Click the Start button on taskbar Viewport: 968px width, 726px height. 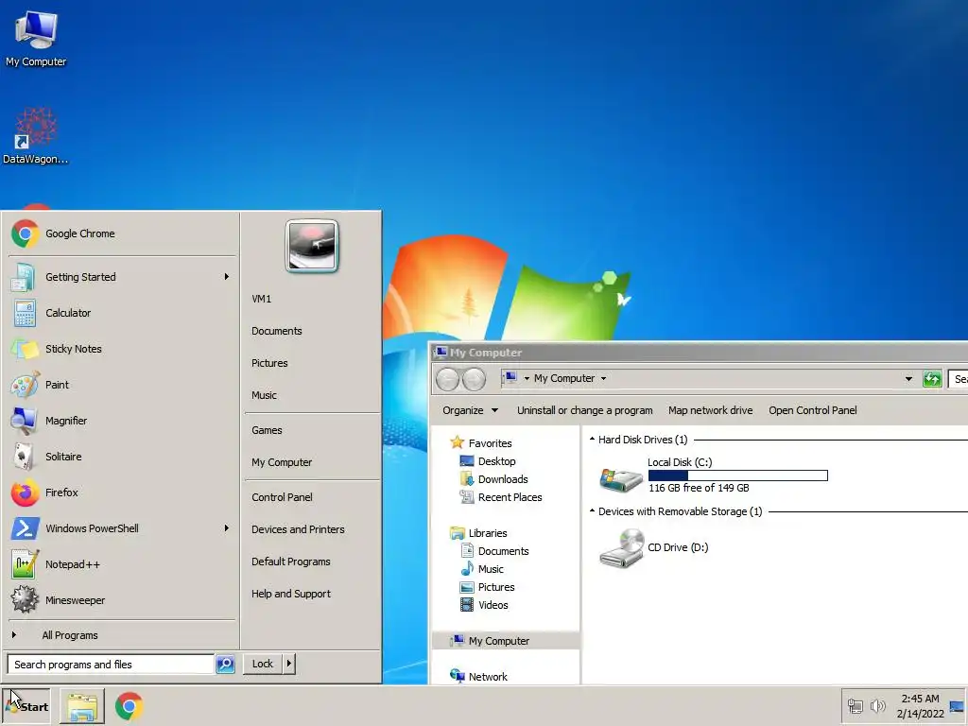pos(26,707)
